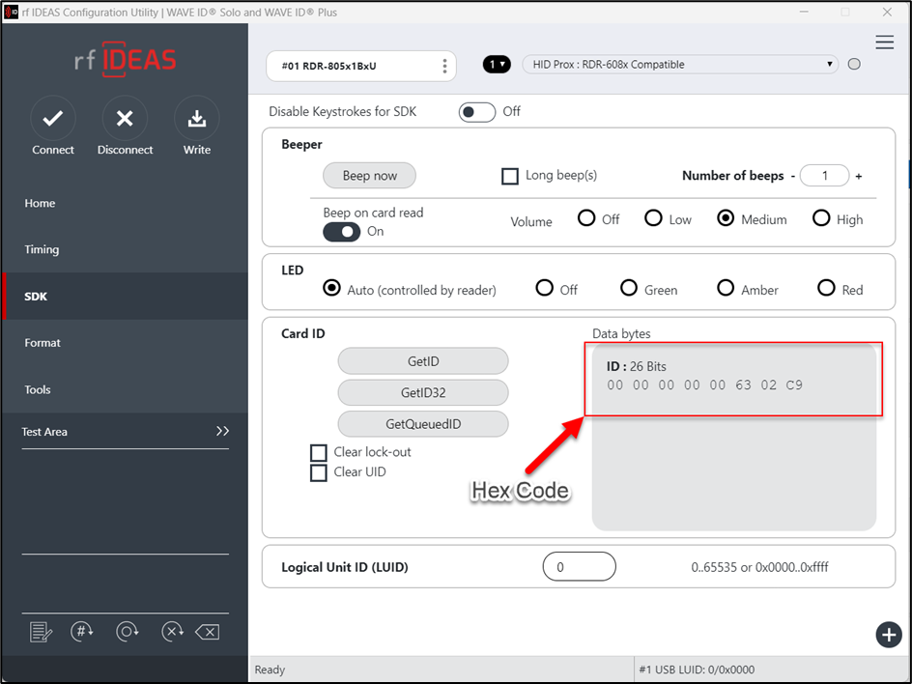Viewport: 912px width, 684px height.
Task: Open the hamburger menu
Action: pos(884,42)
